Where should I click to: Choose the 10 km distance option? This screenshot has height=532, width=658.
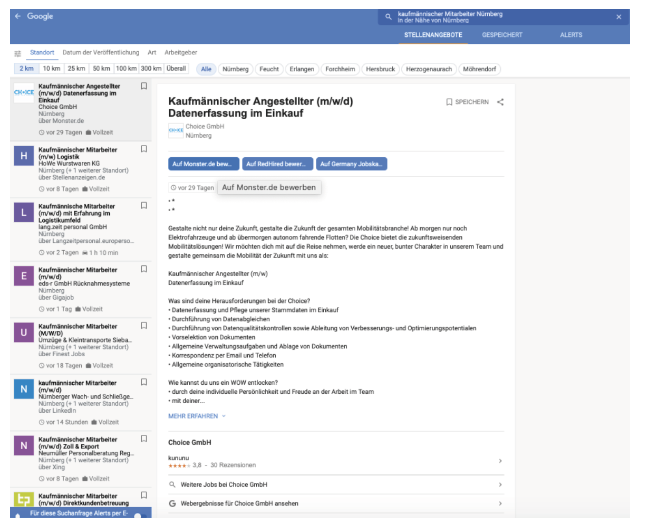tap(52, 69)
